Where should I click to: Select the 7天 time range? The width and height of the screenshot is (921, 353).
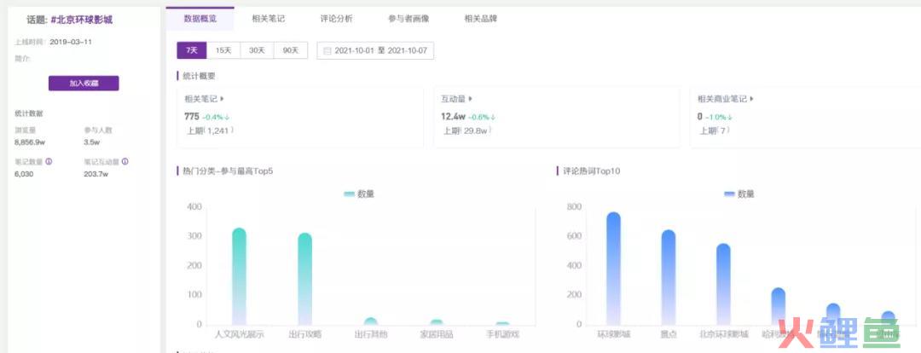tap(192, 50)
